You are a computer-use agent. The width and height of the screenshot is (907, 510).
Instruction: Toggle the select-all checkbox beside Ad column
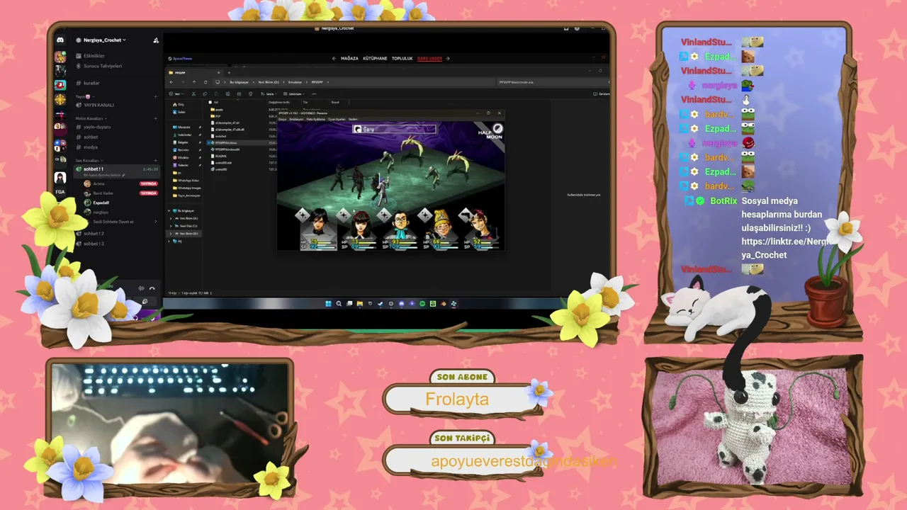(x=209, y=102)
